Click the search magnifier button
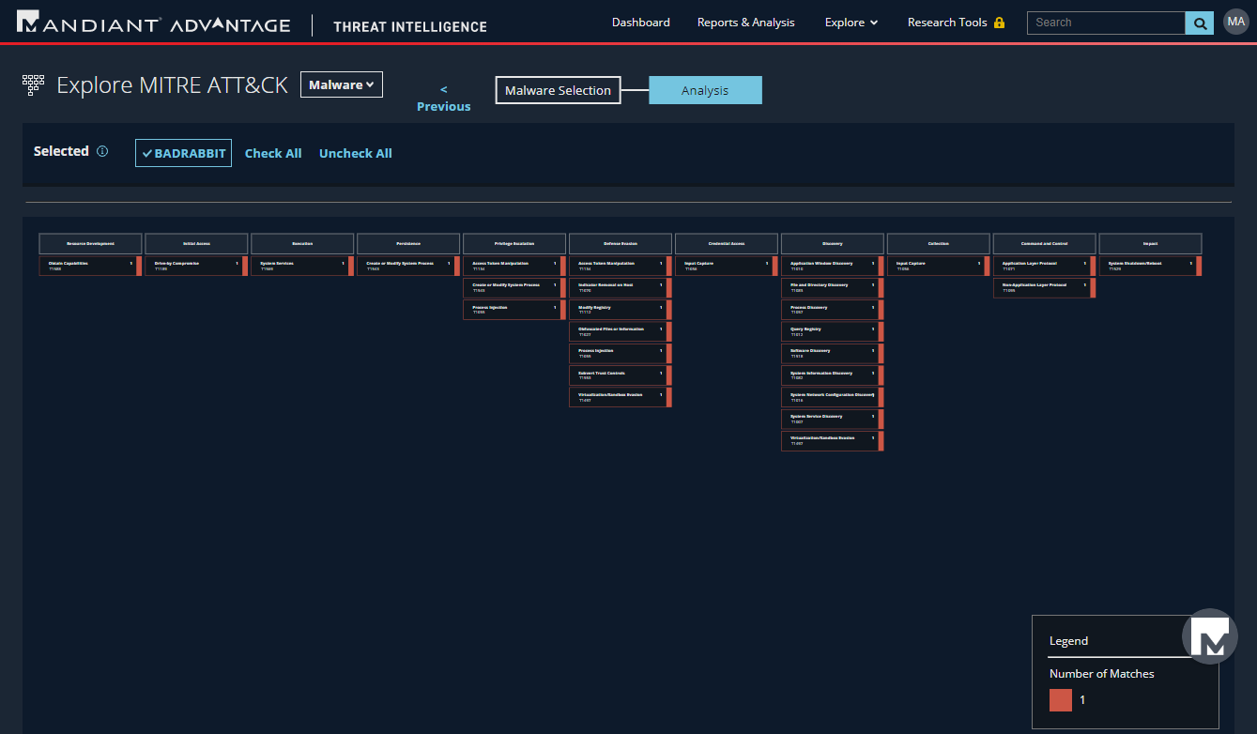This screenshot has width=1257, height=734. (x=1199, y=23)
